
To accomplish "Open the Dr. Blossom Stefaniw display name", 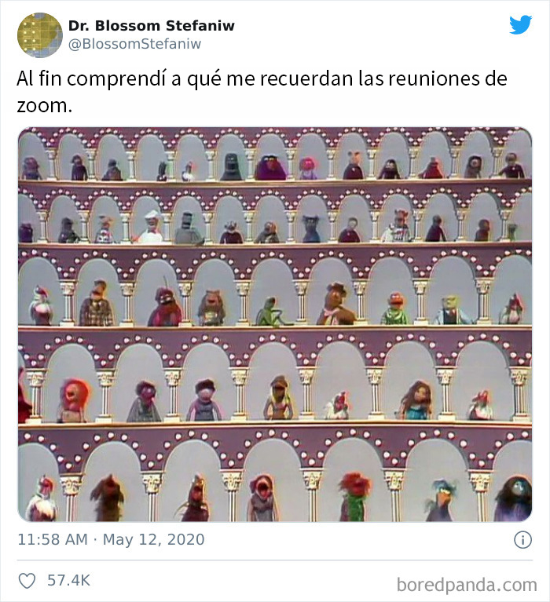I will click(152, 26).
